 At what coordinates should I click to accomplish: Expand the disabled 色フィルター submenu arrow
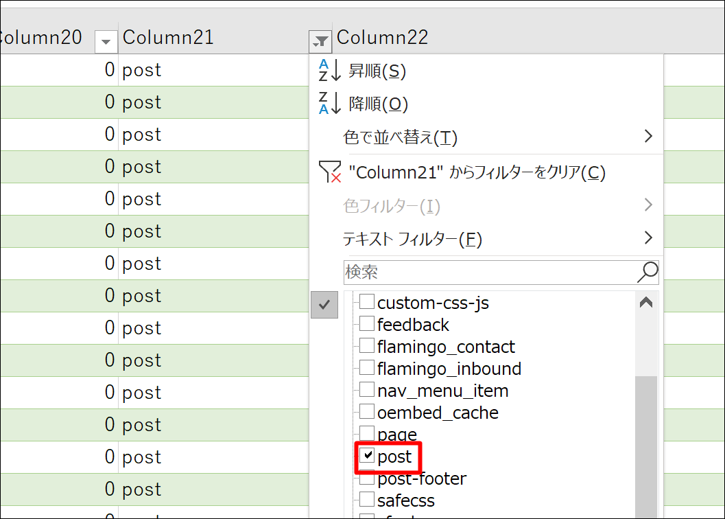coord(648,205)
